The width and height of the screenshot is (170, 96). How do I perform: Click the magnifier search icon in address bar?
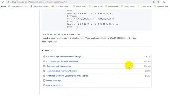click(164, 2)
